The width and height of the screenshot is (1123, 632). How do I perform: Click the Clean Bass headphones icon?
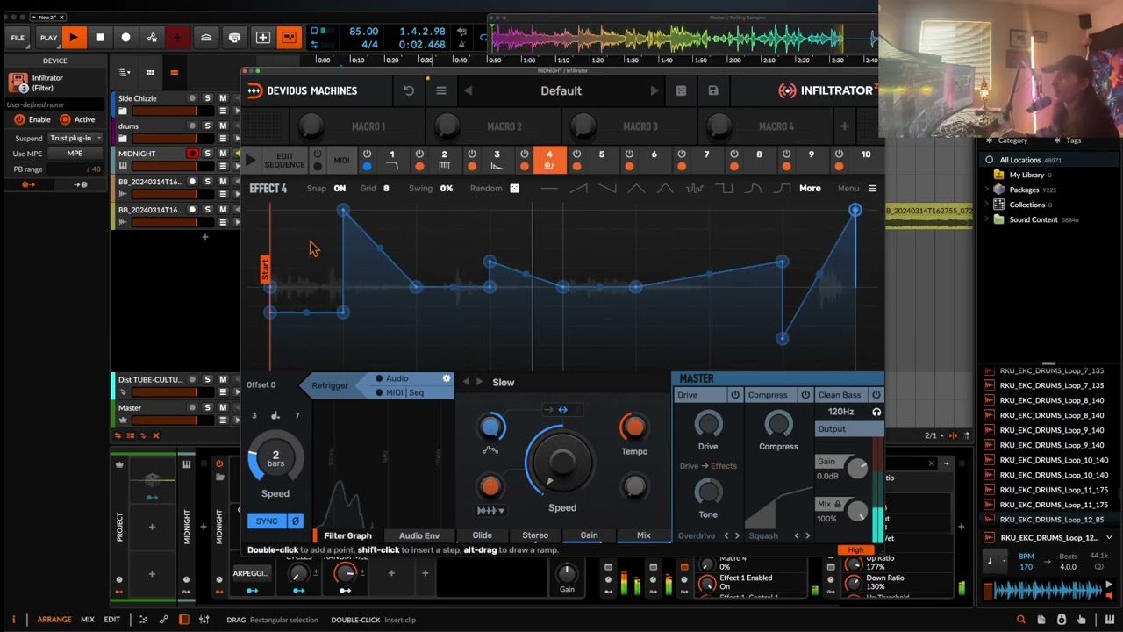point(876,412)
